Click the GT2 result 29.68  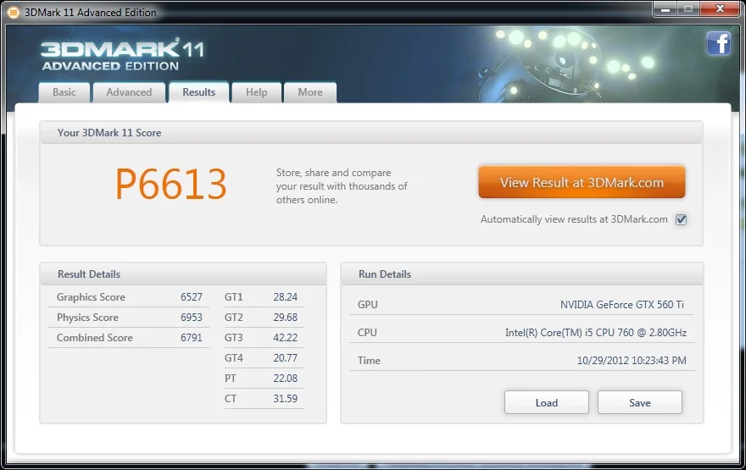[x=286, y=318]
